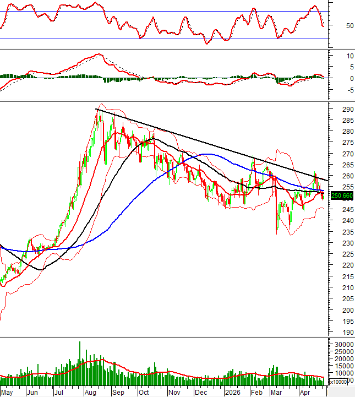This screenshot has width=355, height=397.
Task: Select the Jul month label
Action: tap(59, 393)
